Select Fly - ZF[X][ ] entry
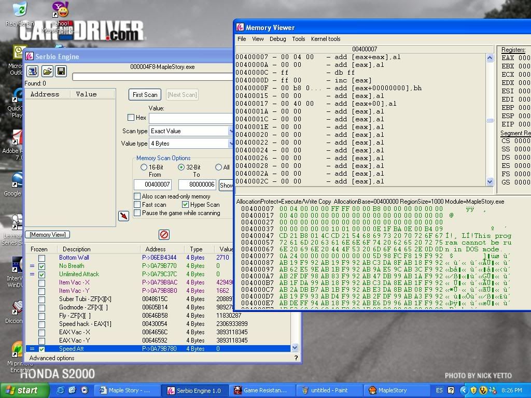531x398 pixels. click(x=75, y=316)
